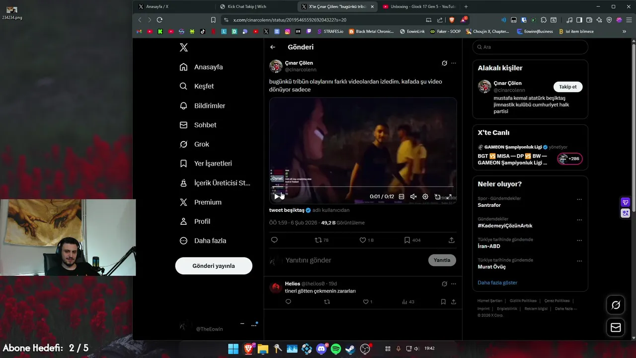
Task: Open Profil page
Action: click(x=195, y=221)
